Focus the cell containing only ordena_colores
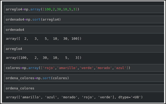Viewport: 166px width, 104px height. coord(84,88)
